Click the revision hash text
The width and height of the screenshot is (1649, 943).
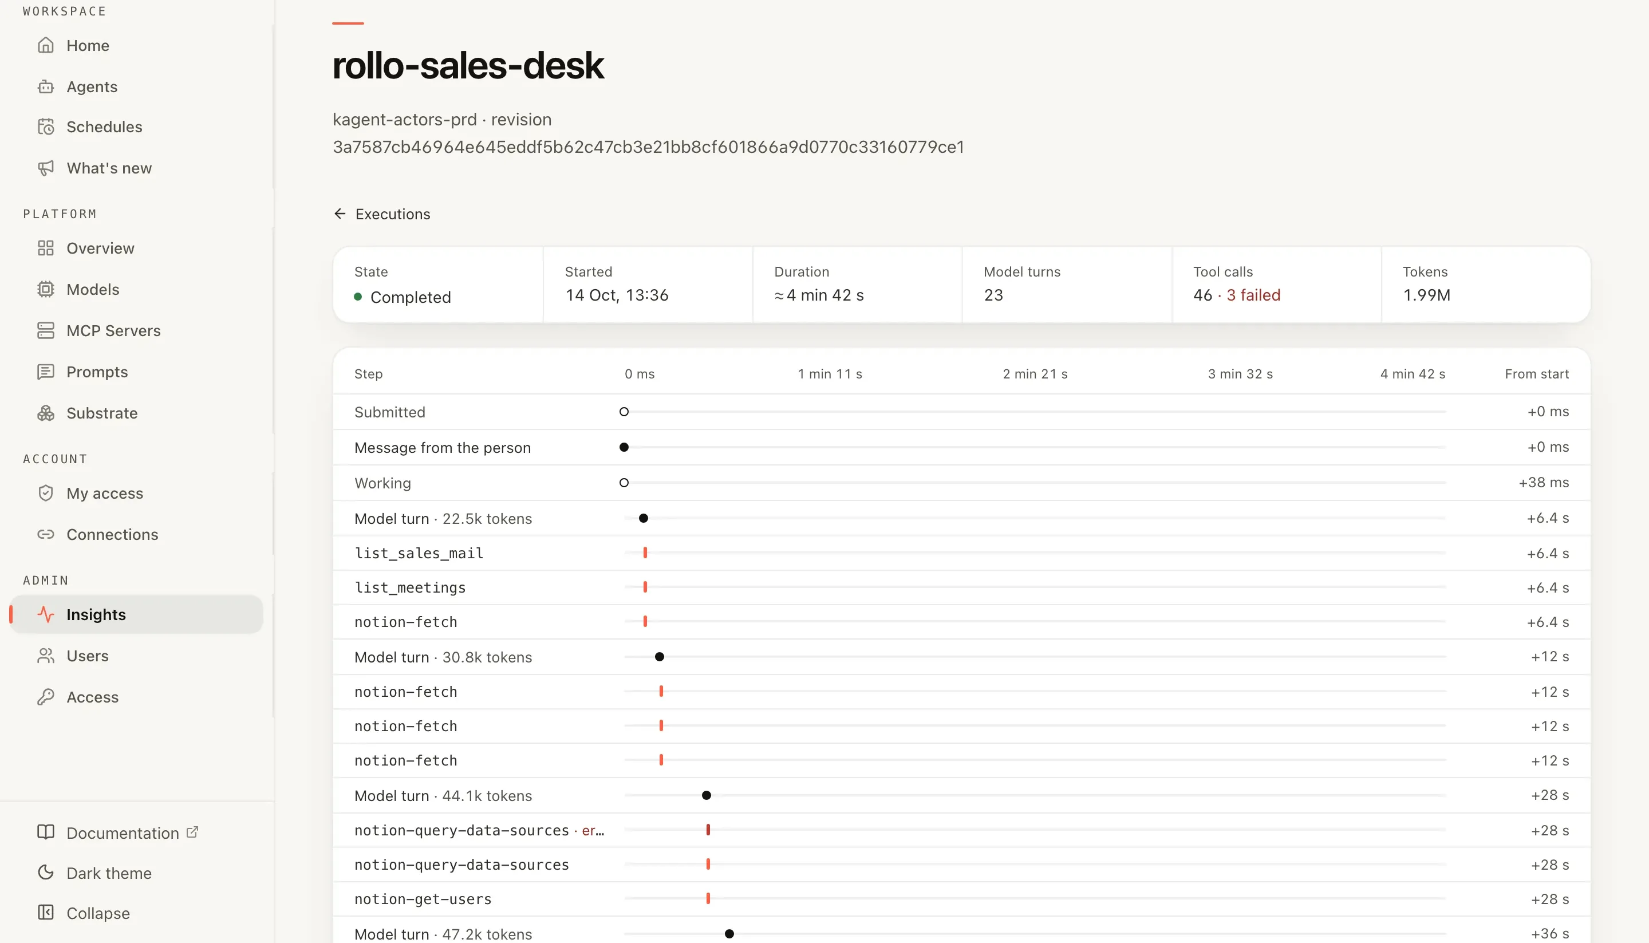(648, 147)
